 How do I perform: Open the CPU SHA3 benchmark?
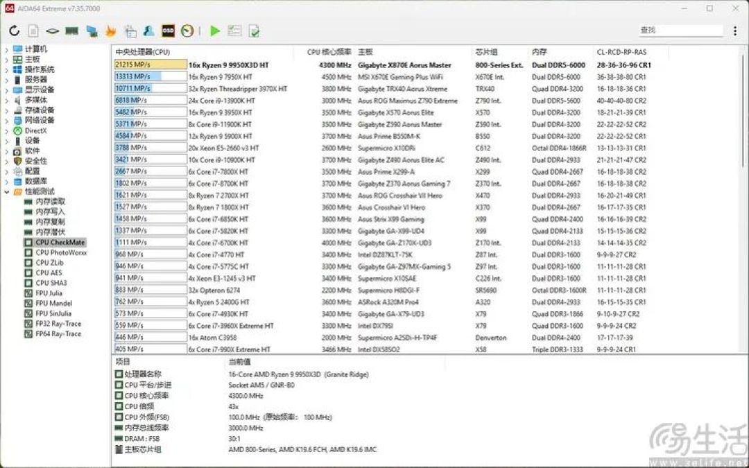51,283
